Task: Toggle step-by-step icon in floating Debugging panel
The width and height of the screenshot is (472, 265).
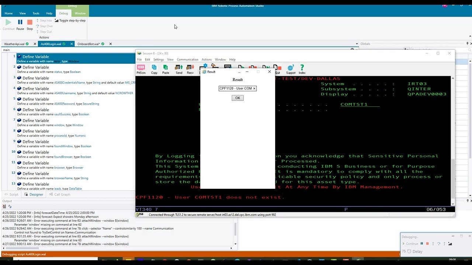Action: point(450,244)
